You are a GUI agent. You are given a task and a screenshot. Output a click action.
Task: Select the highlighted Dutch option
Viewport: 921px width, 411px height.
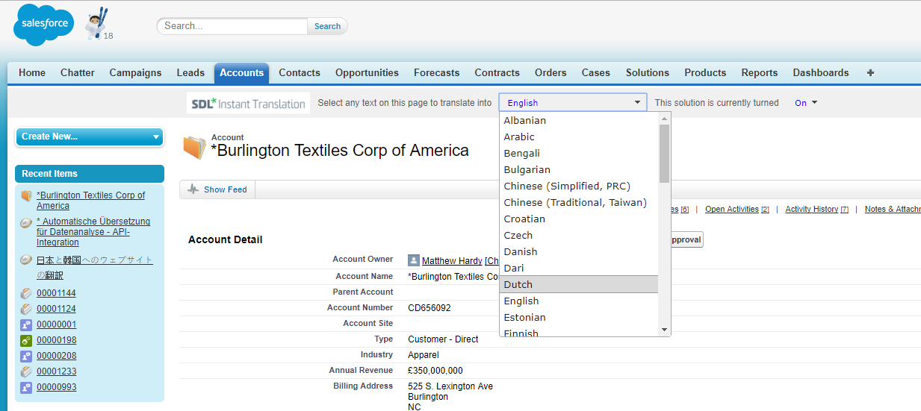(x=579, y=284)
